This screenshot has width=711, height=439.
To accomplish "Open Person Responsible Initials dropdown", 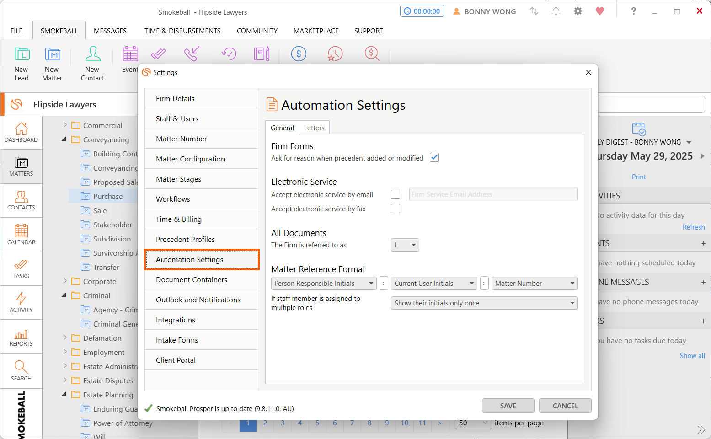I will point(324,284).
